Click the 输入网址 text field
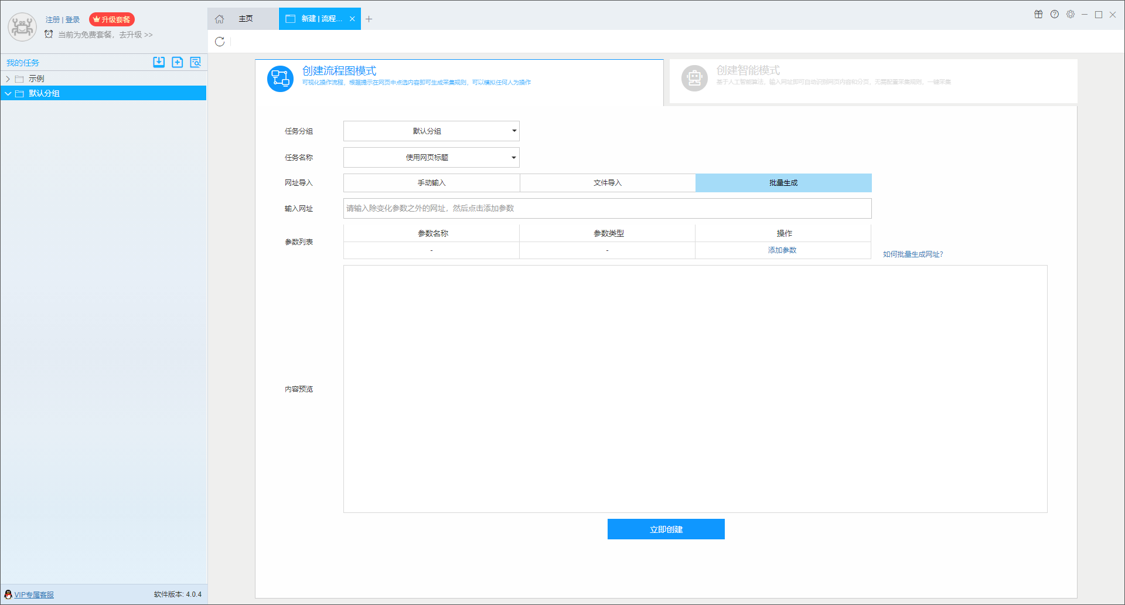Image resolution: width=1125 pixels, height=605 pixels. tap(607, 209)
